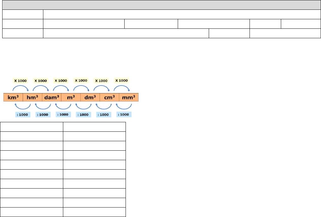Click the km³ unit box
Viewport: 321px width, 217px height.
[13, 98]
